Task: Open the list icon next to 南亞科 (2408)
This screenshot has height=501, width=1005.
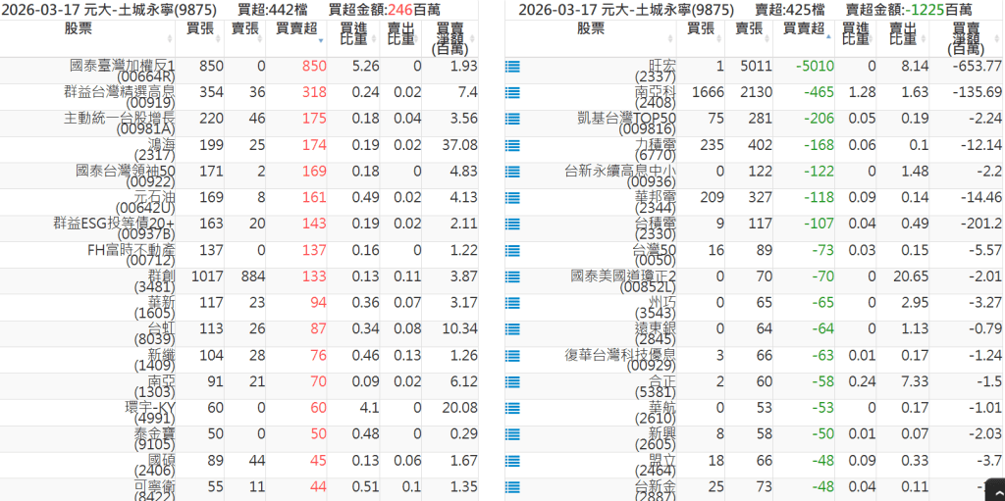Action: click(x=511, y=93)
